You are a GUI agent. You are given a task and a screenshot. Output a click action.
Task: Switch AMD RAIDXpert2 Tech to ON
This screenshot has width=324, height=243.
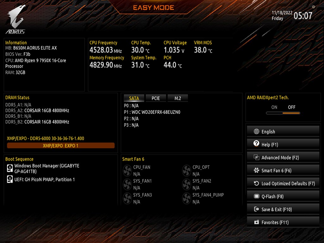(x=274, y=107)
